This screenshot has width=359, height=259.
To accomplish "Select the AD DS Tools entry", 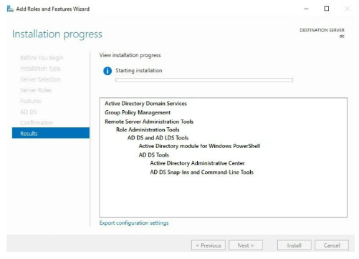I will pyautogui.click(x=154, y=155).
